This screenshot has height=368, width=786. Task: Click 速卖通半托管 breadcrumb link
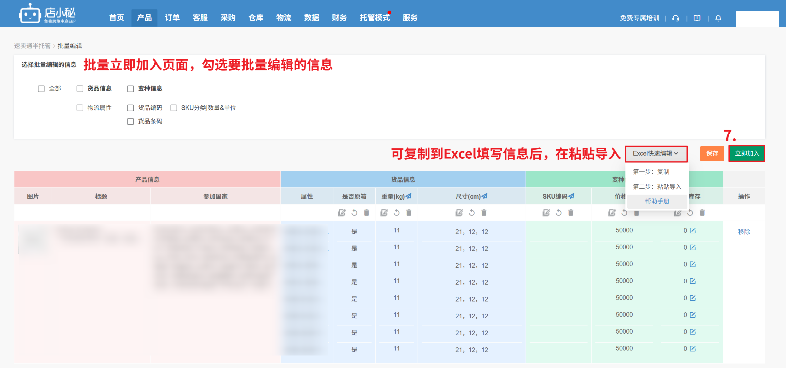[x=32, y=46]
